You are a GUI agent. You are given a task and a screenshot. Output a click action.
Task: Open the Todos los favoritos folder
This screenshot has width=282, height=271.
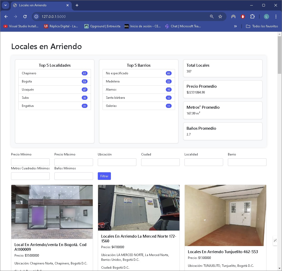[262, 26]
